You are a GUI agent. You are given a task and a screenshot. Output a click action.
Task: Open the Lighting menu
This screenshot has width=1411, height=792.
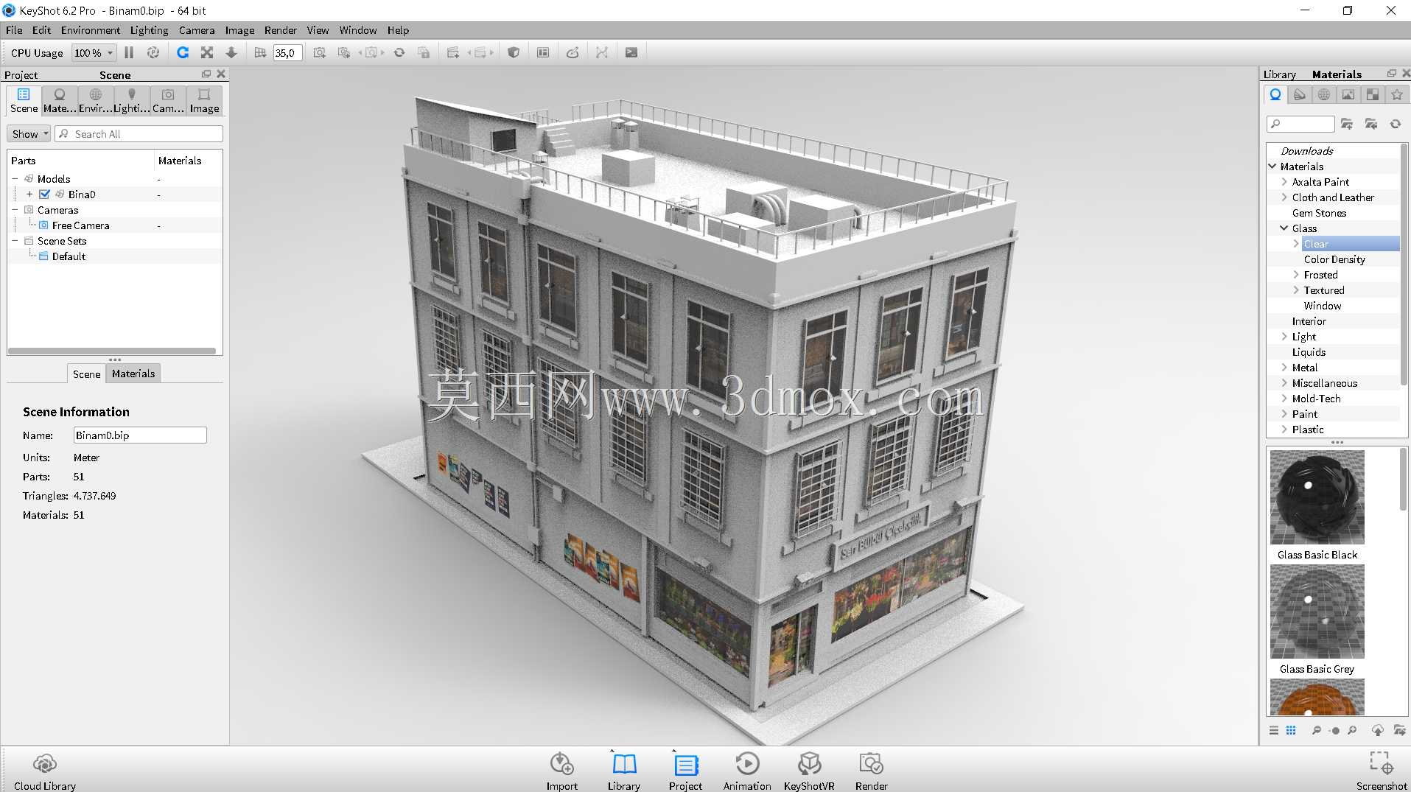pos(149,30)
